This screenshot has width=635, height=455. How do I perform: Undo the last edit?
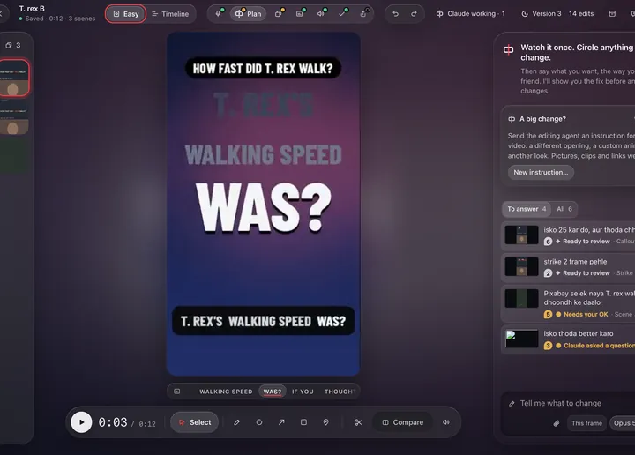click(396, 14)
